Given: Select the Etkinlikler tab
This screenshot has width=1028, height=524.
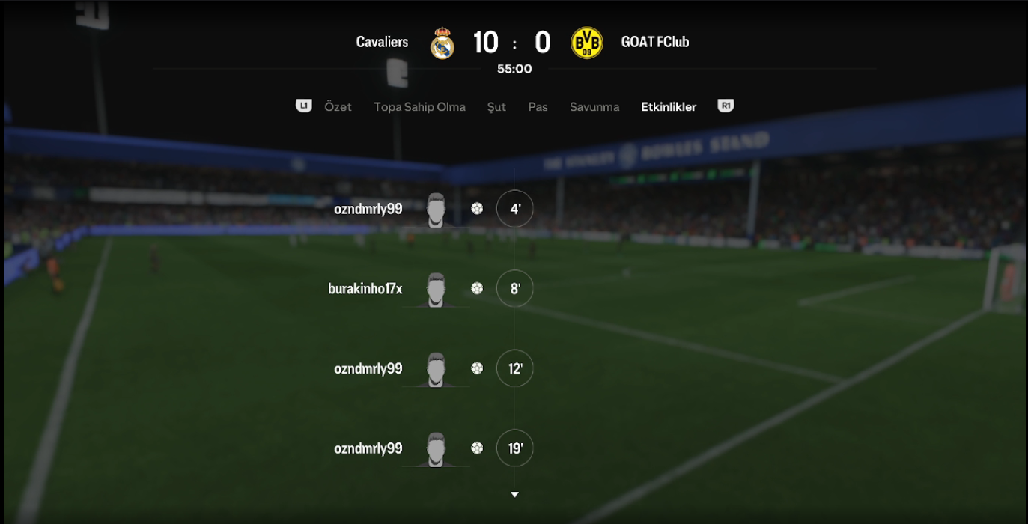Looking at the screenshot, I should [x=669, y=107].
